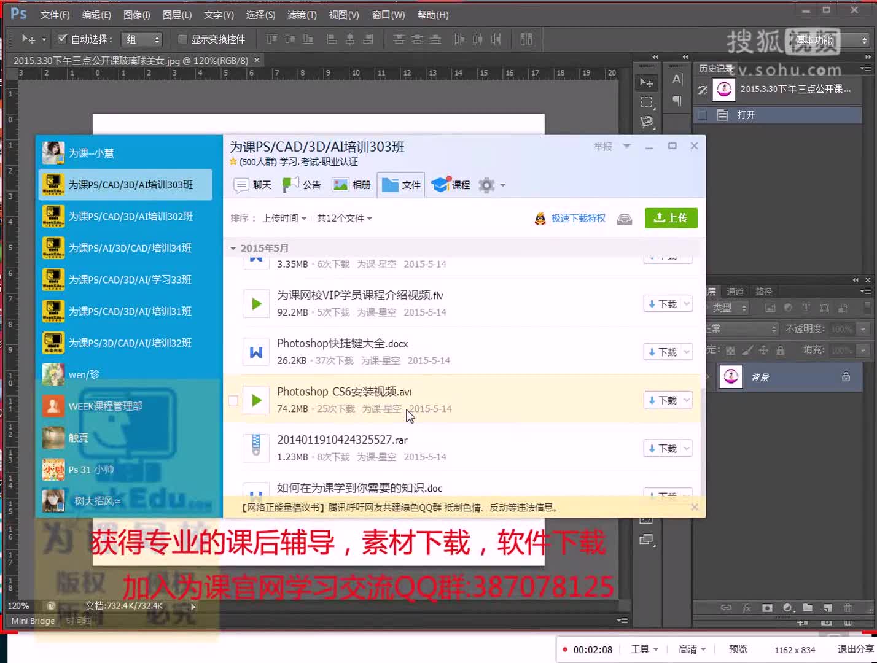
Task: Switch to the 聊天 tab
Action: [x=252, y=185]
